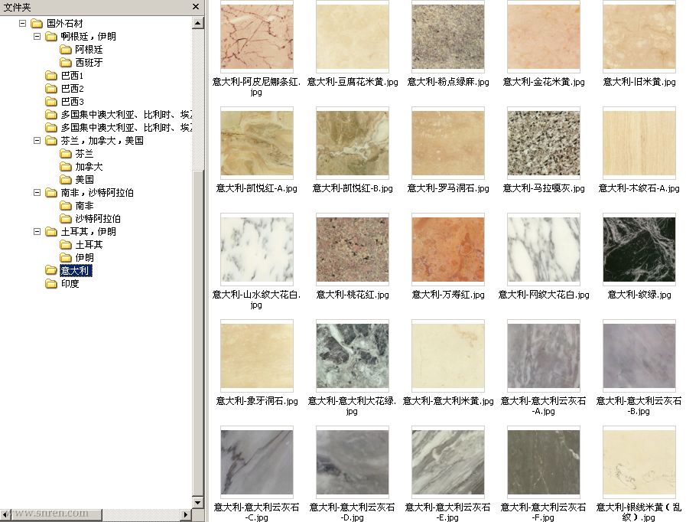Click the folder tree scroll up arrow
686x522 pixels.
(198, 23)
